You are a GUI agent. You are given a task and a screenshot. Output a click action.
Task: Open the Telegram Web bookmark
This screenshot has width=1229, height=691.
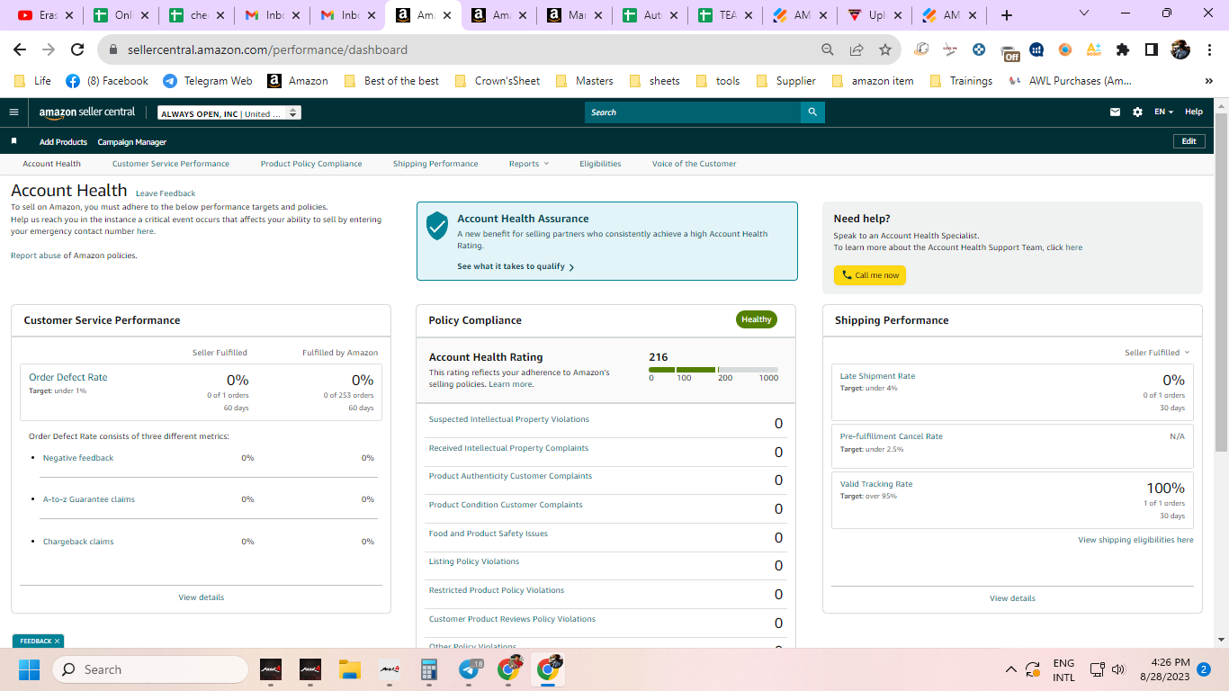click(x=208, y=80)
